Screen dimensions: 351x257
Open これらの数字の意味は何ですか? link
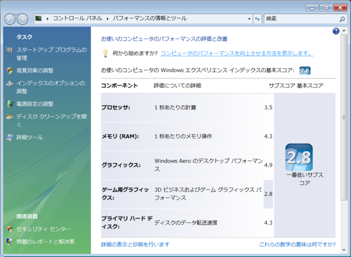point(297,245)
